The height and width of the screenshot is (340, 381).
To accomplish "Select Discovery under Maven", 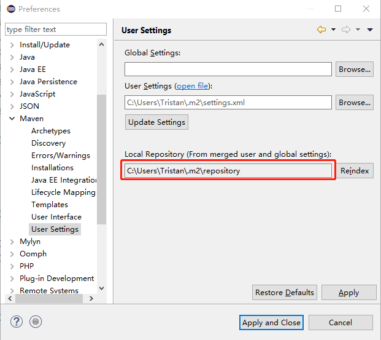I will pyautogui.click(x=48, y=143).
